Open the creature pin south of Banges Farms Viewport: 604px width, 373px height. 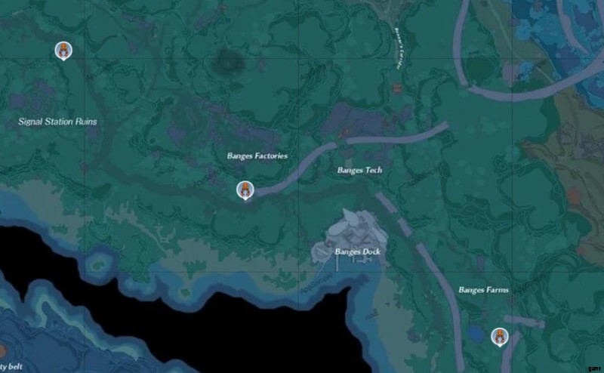[x=500, y=338]
